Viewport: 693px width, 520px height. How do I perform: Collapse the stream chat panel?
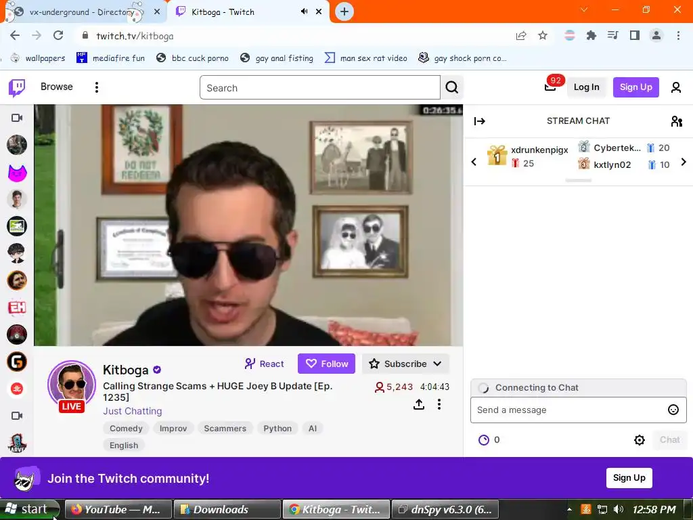[480, 121]
